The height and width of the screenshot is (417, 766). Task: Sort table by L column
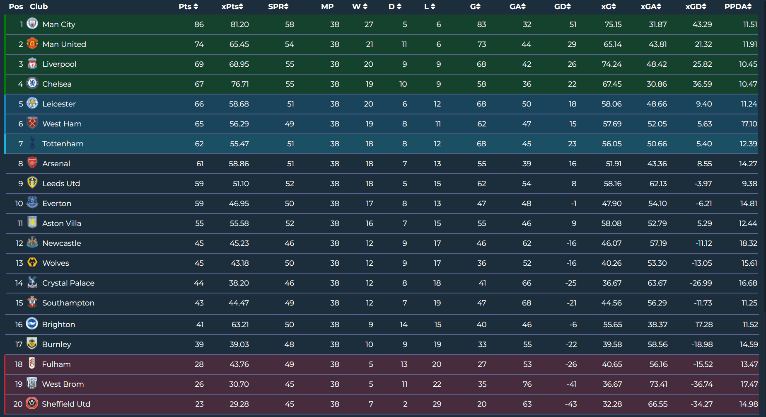point(430,7)
